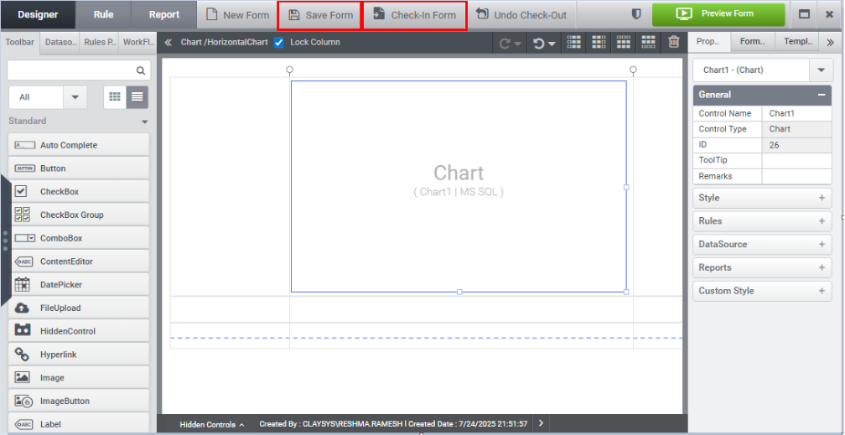The height and width of the screenshot is (435, 845).
Task: Select the DatePicker control icon
Action: [x=23, y=285]
